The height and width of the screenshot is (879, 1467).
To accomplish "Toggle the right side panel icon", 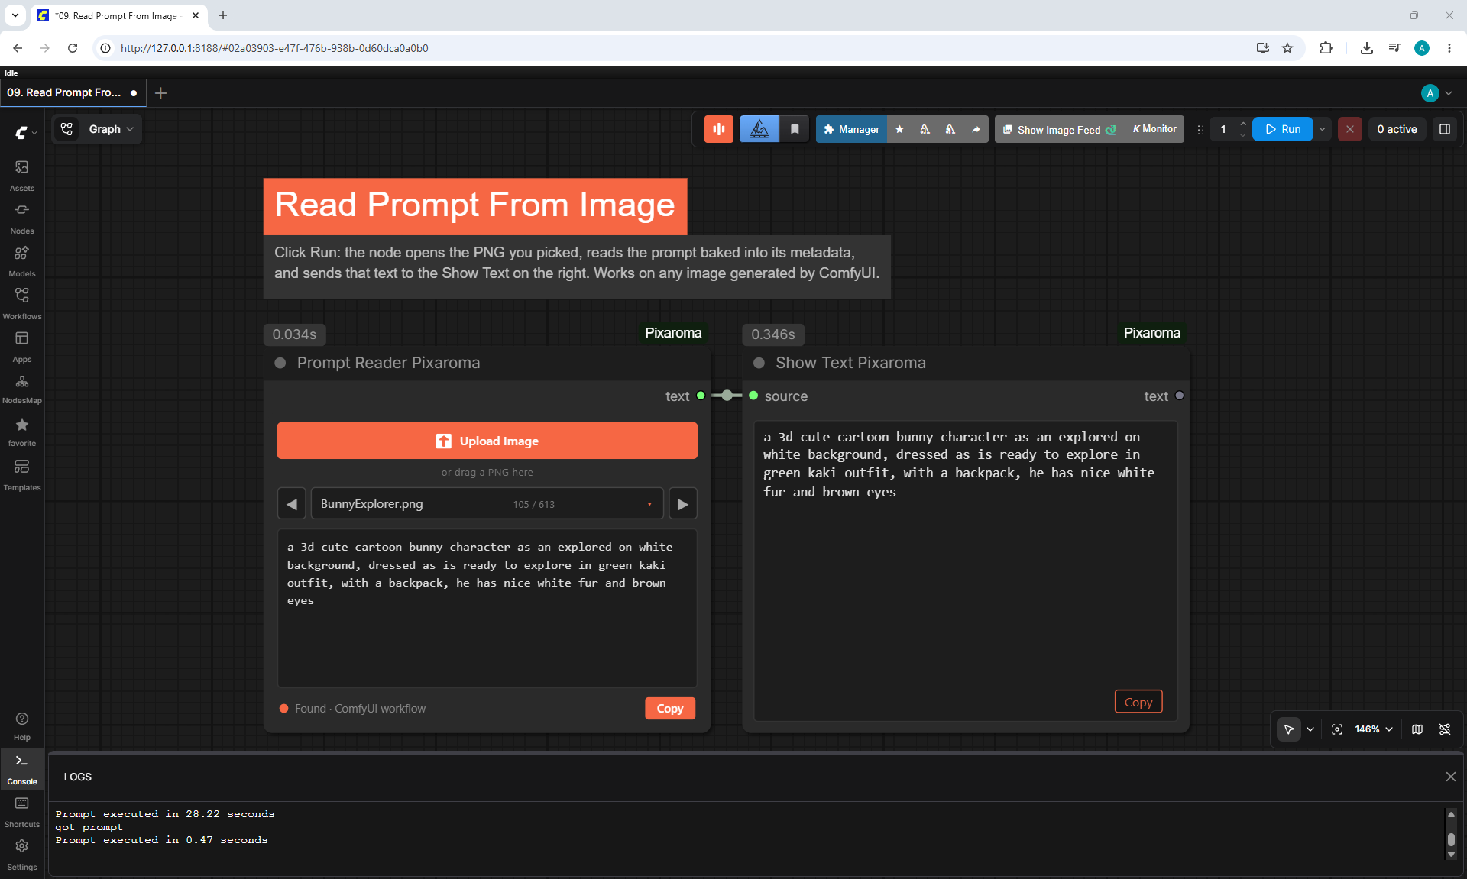I will pyautogui.click(x=1445, y=129).
